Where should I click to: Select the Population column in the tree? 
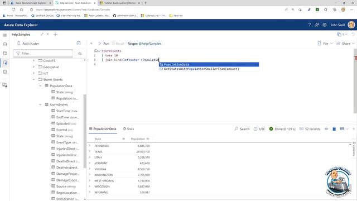pyautogui.click(x=65, y=98)
